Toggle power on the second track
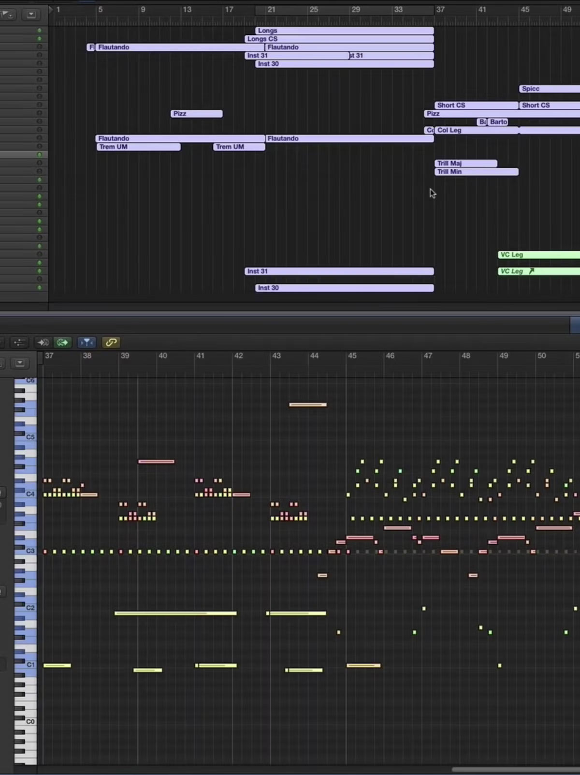580x775 pixels. 40,39
